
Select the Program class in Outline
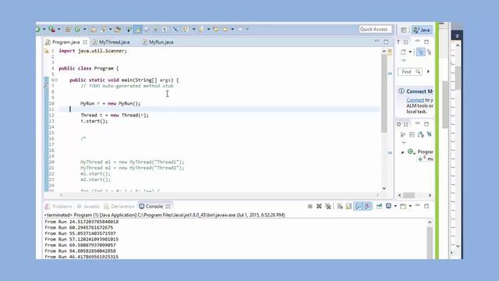coord(425,151)
